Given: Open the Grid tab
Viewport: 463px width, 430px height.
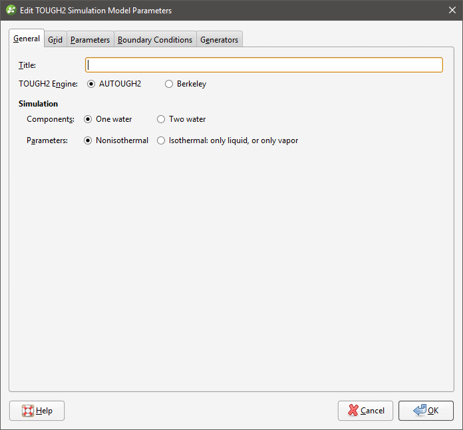Looking at the screenshot, I should coord(55,39).
